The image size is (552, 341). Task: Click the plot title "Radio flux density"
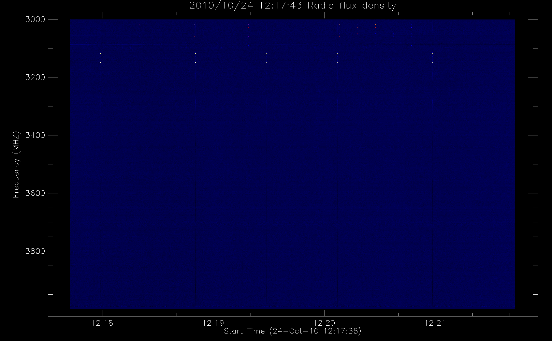coord(352,5)
